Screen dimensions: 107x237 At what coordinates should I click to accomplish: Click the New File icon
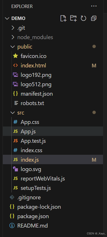click(63, 18)
